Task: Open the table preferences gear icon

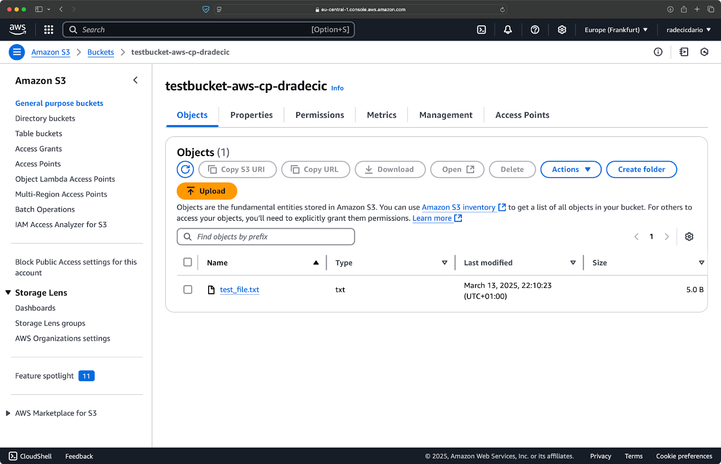Action: tap(689, 237)
